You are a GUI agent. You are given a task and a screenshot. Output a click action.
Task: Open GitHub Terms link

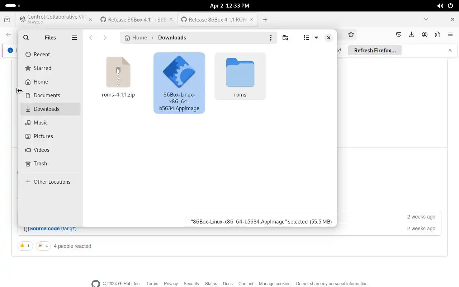click(152, 284)
